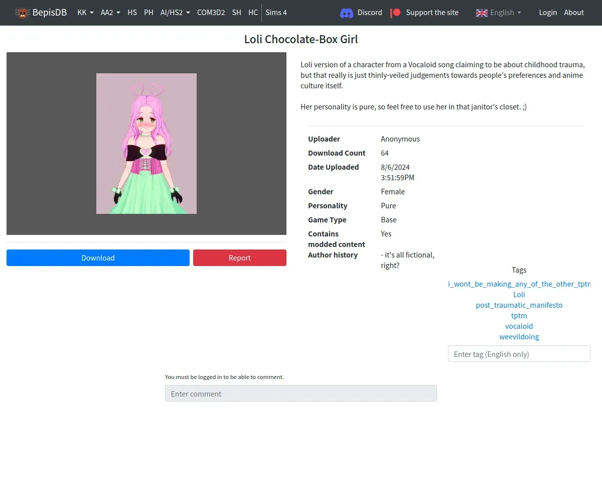
Task: Click the Gender value Female
Action: (393, 192)
